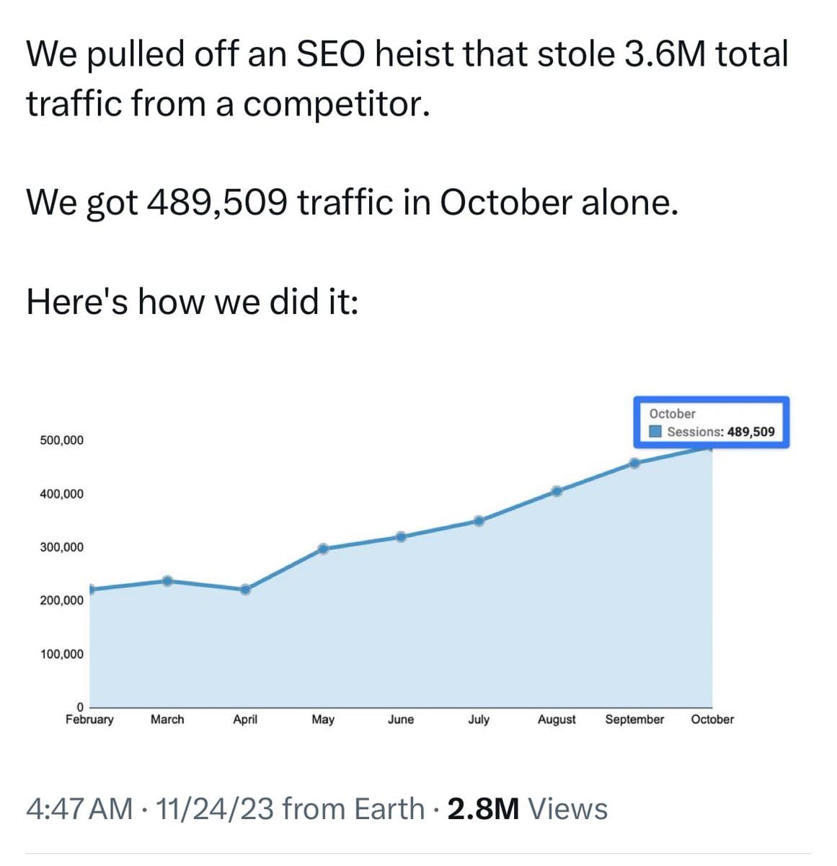Click the March data point on chart

tap(167, 581)
